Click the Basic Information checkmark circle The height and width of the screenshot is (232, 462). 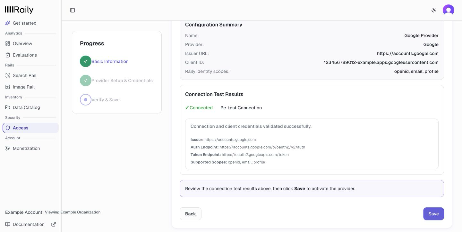pyautogui.click(x=86, y=61)
